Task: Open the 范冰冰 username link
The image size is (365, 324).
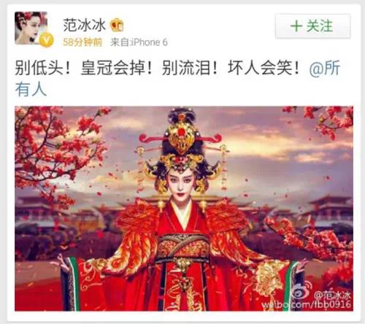Action: point(84,25)
